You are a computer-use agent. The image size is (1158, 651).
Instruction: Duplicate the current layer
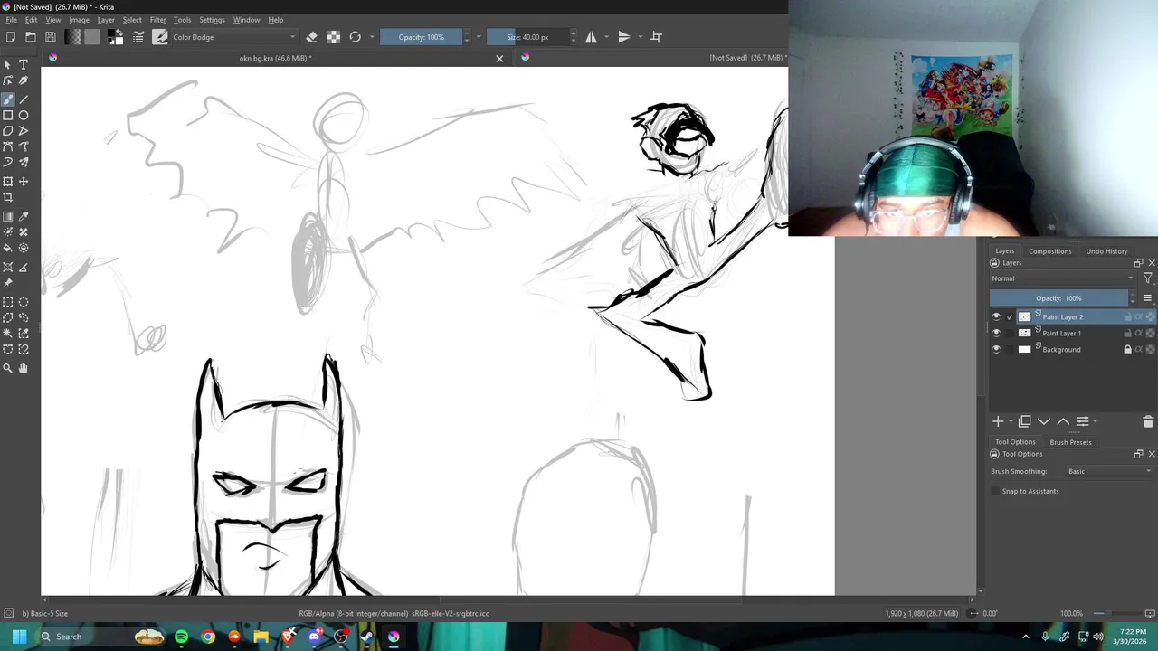click(x=1024, y=421)
